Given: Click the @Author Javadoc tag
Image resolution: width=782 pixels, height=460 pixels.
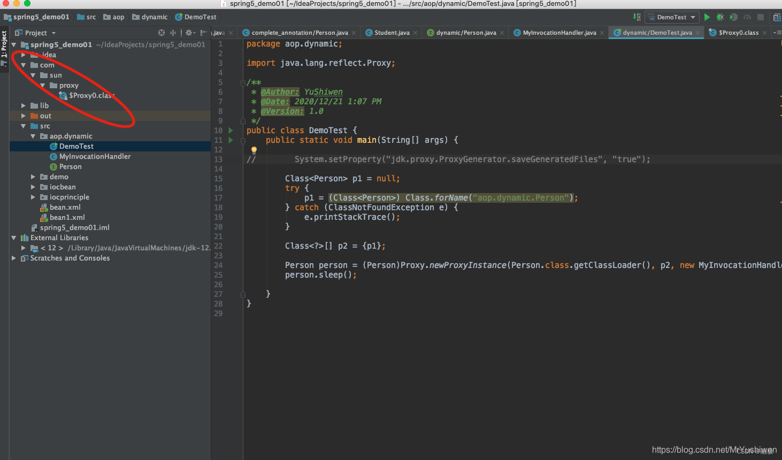Looking at the screenshot, I should pyautogui.click(x=280, y=92).
